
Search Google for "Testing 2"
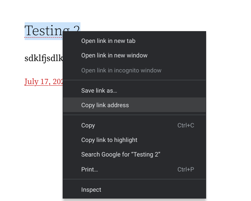120,154
